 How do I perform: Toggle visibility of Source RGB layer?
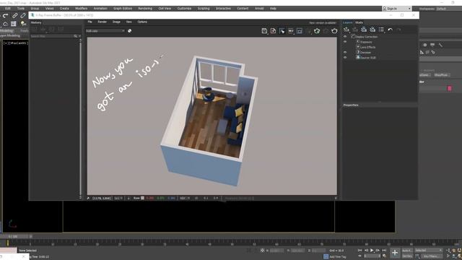pos(345,58)
